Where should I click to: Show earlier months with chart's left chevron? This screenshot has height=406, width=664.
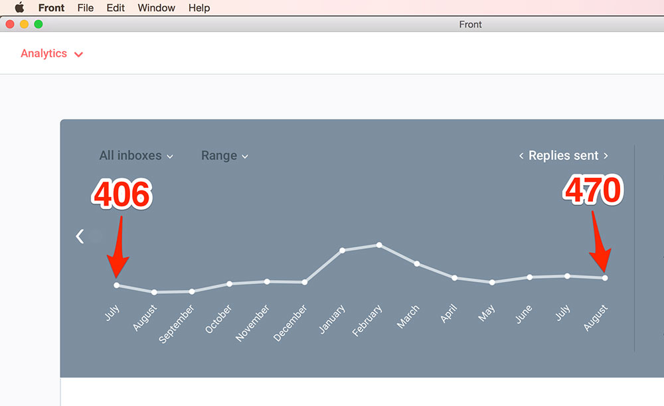[80, 236]
